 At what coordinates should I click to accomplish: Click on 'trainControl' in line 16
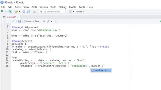(x=47, y=66)
